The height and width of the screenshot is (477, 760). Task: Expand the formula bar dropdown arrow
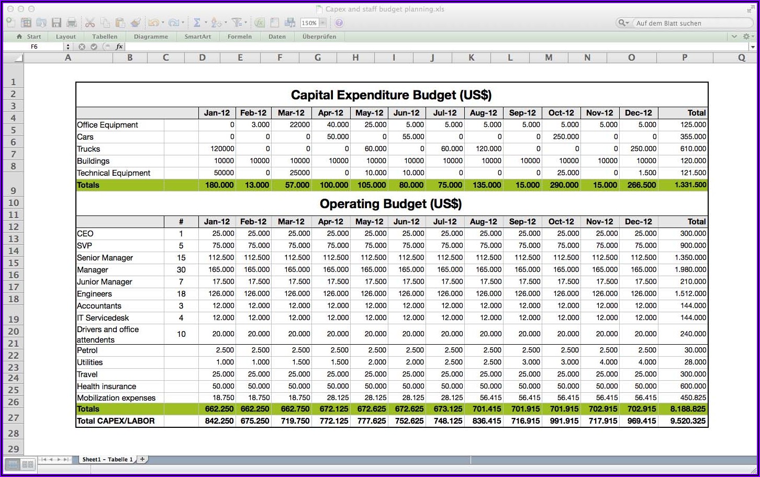point(753,47)
